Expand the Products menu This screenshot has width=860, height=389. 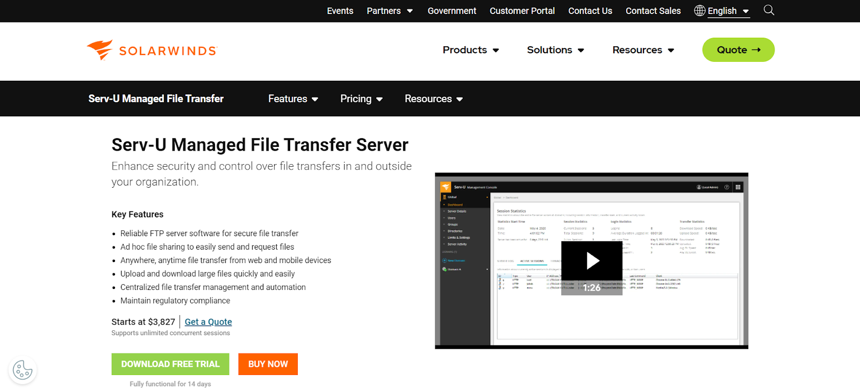[x=471, y=50]
